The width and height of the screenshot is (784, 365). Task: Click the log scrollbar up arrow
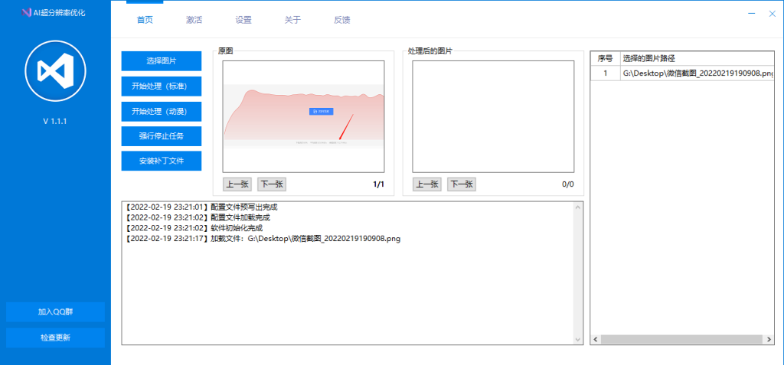point(578,207)
